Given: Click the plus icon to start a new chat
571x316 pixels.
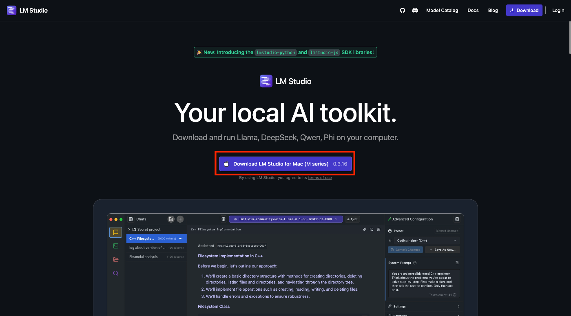Looking at the screenshot, I should (x=180, y=219).
